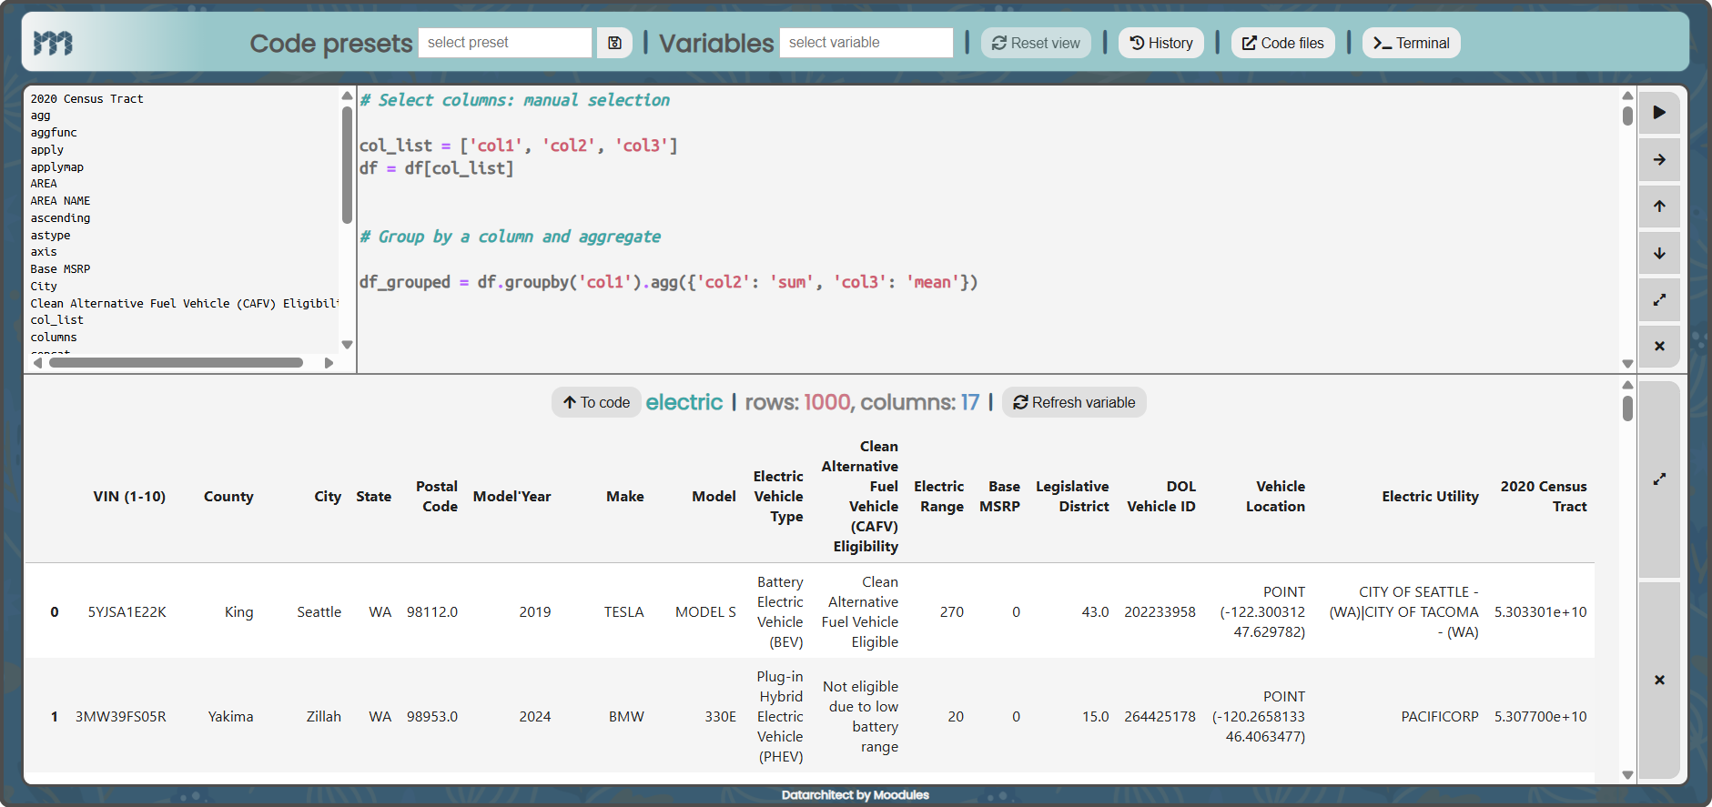This screenshot has height=807, width=1712.
Task: Select 'AREA NAME' in the keyword list
Action: point(60,201)
